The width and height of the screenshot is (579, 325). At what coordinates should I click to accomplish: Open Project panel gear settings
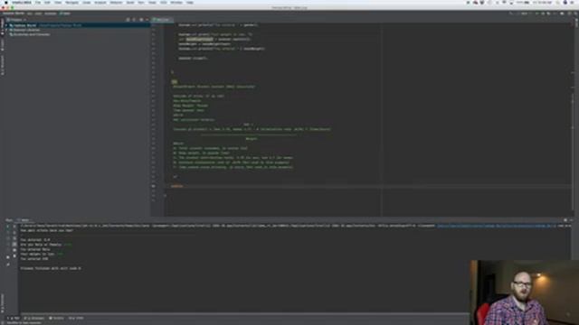click(141, 20)
